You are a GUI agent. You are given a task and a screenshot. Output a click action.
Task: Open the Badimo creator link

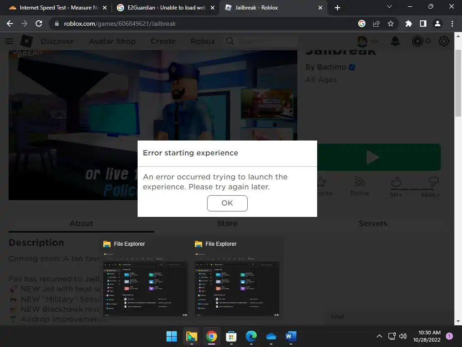[332, 67]
